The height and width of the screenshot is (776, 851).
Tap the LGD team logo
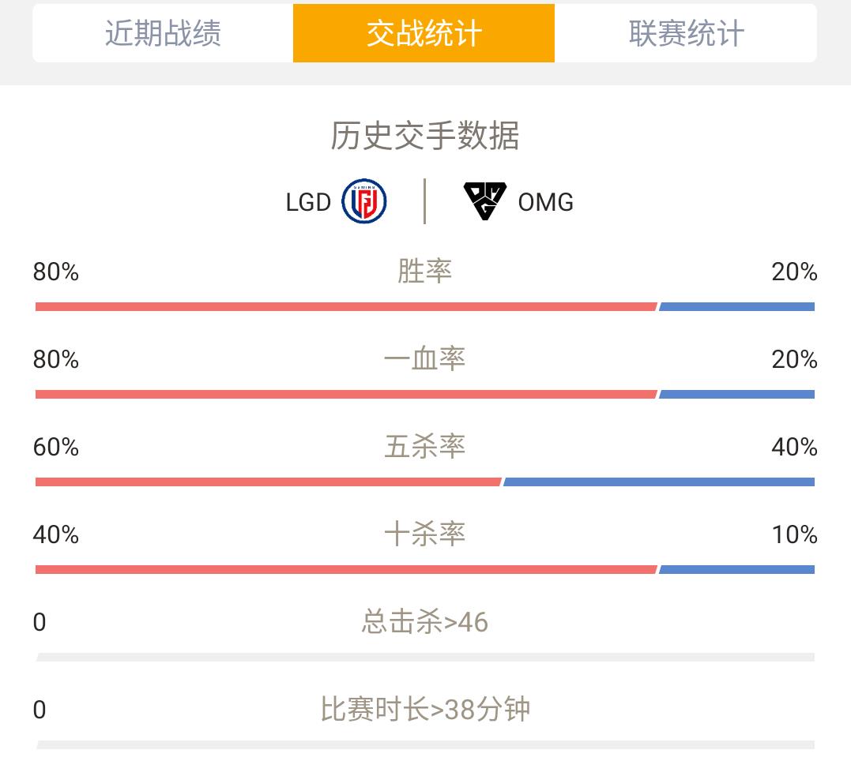[364, 201]
